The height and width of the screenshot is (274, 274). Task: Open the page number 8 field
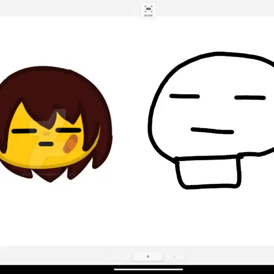coord(148,256)
